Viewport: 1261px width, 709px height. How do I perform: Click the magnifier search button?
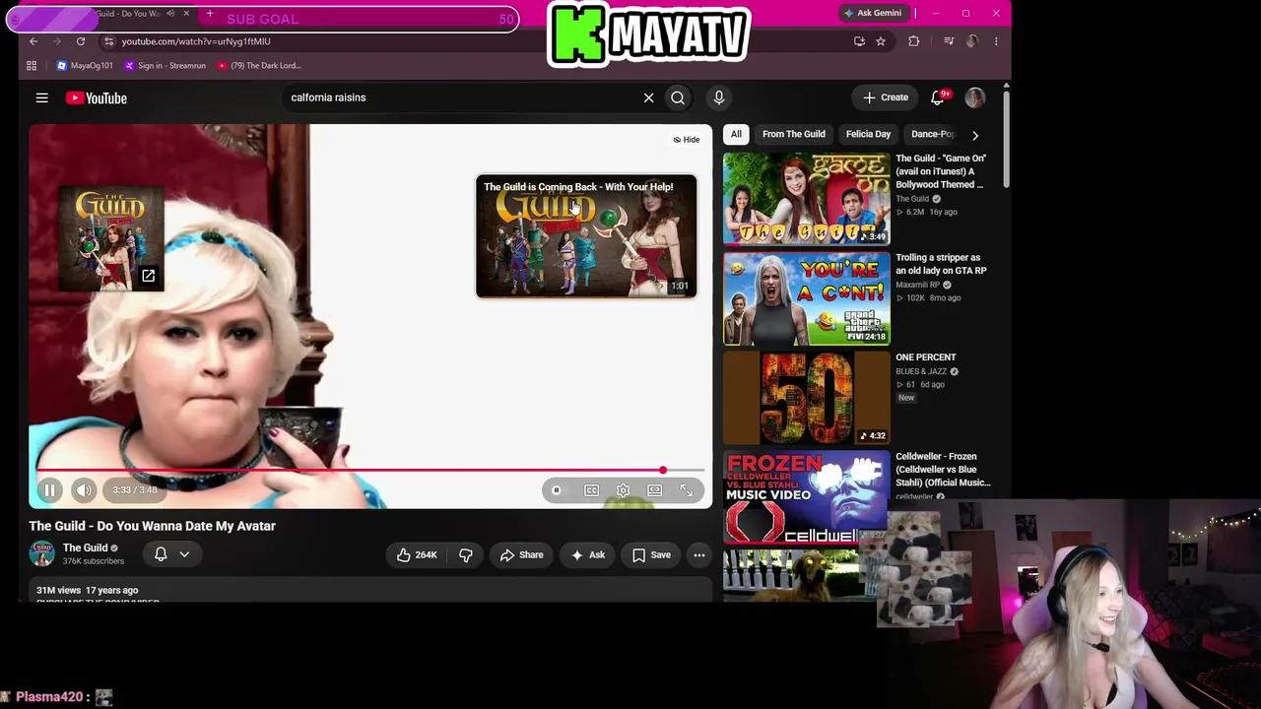678,97
